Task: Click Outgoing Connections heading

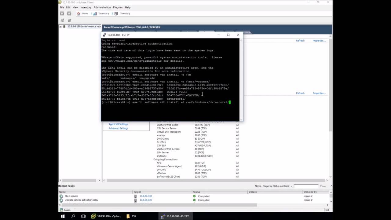Action: (165, 159)
